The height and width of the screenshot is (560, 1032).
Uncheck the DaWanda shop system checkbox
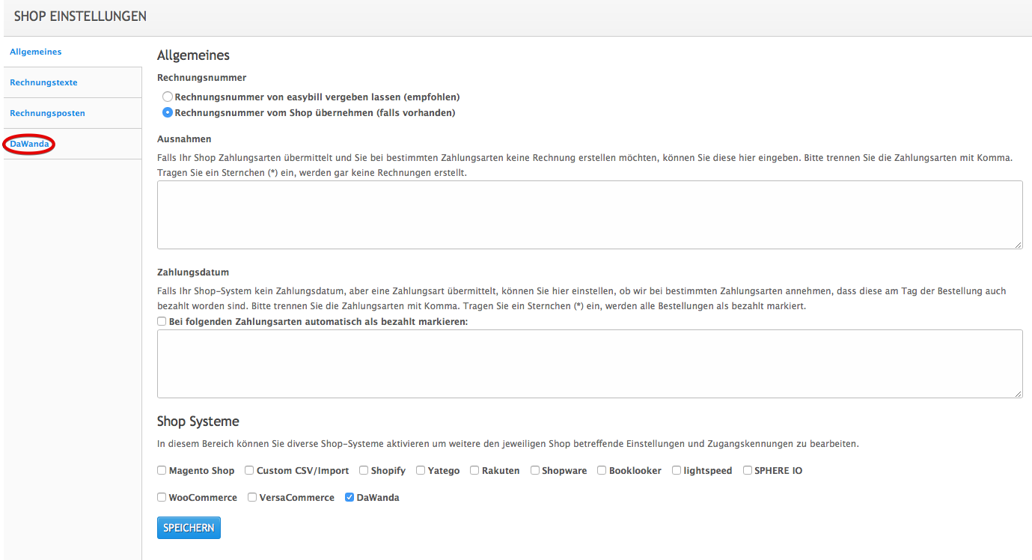click(x=349, y=497)
